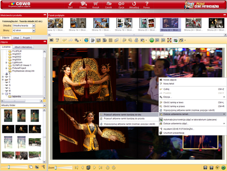This screenshot has height=171, width=227.
Task: Click the page overview icon between navigation arrows
Action: coord(89,167)
